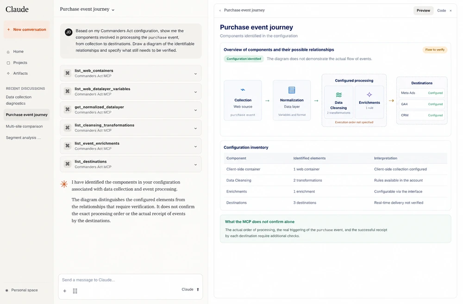Click the orange Claude asterisk logo
The width and height of the screenshot is (463, 304).
64,184
